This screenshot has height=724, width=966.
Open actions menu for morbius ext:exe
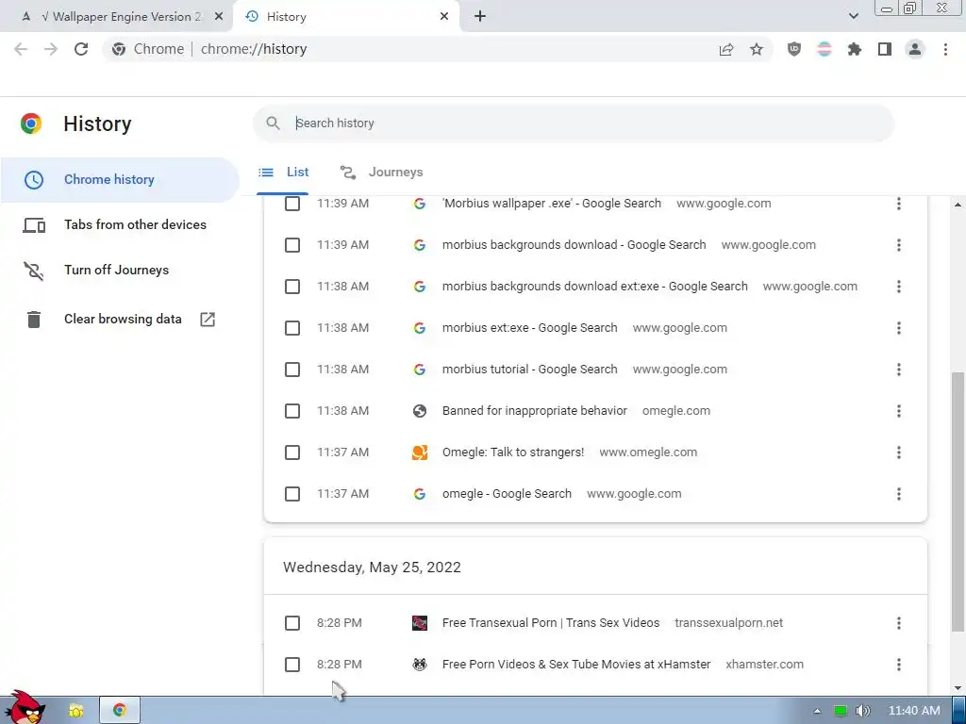(x=899, y=328)
